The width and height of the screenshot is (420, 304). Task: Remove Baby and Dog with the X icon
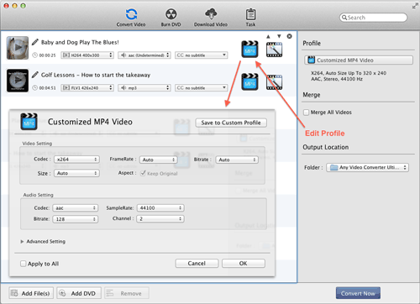pos(290,36)
